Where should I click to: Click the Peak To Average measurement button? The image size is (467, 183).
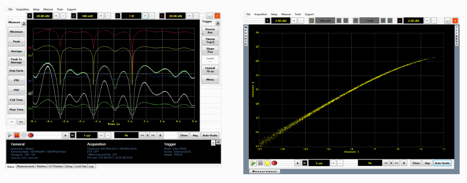coord(16,61)
